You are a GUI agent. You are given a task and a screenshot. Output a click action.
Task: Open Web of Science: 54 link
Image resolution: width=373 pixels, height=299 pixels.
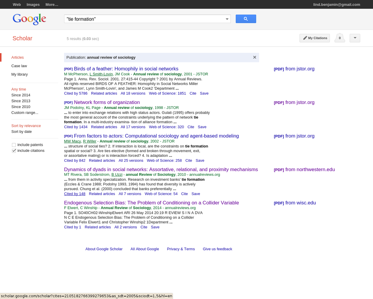coord(161,194)
